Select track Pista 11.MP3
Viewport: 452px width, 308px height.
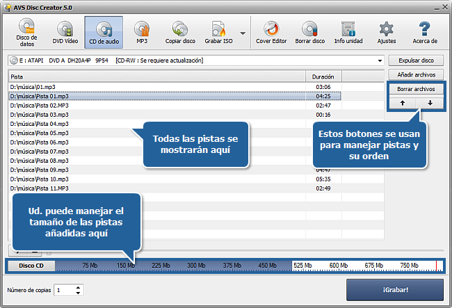point(175,188)
